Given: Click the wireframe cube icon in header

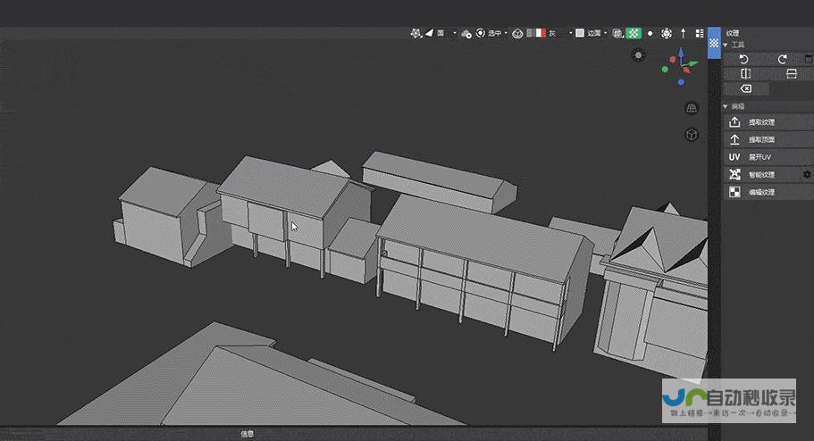Looking at the screenshot, I should tap(617, 34).
